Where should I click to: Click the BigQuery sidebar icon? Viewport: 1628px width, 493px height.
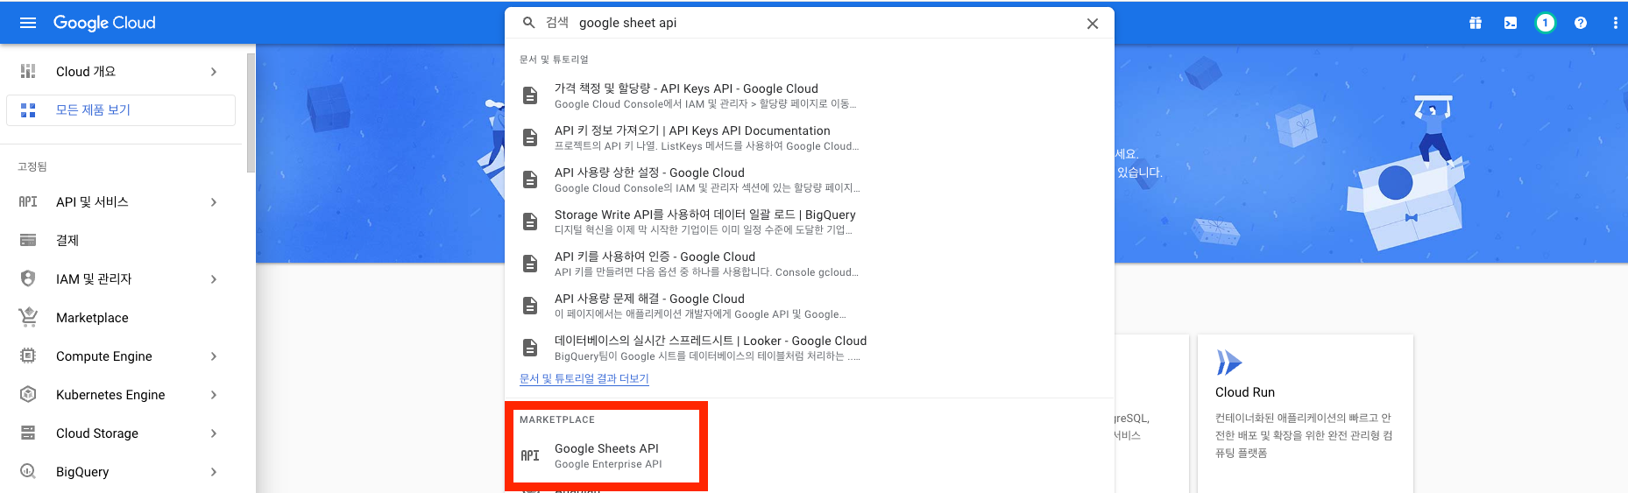coord(28,471)
